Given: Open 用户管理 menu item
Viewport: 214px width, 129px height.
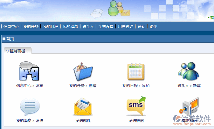Looking at the screenshot, I should [x=126, y=27].
